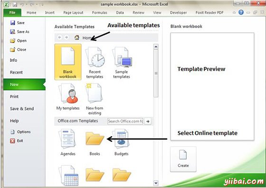Open My templates

pos(68,97)
